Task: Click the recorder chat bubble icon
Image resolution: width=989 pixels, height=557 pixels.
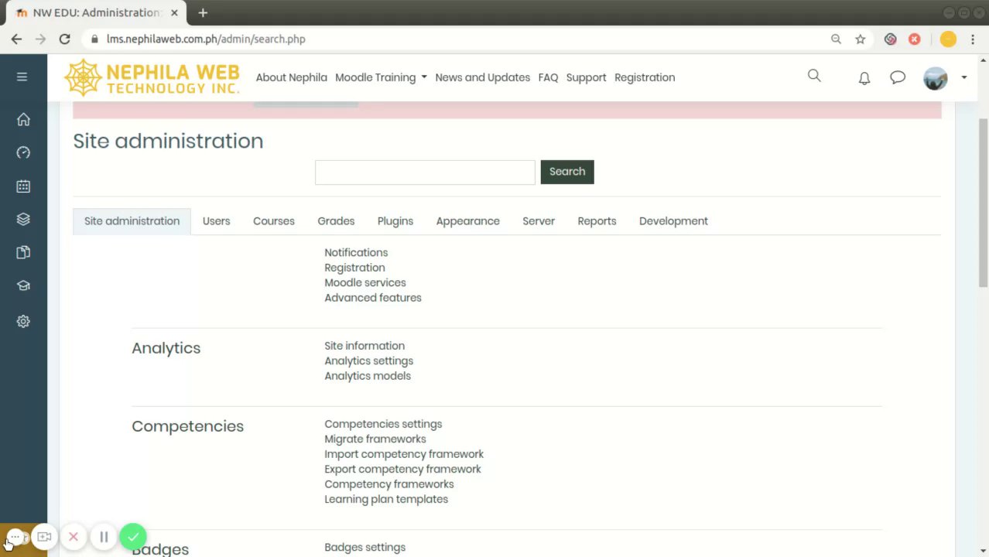Action: (15, 537)
